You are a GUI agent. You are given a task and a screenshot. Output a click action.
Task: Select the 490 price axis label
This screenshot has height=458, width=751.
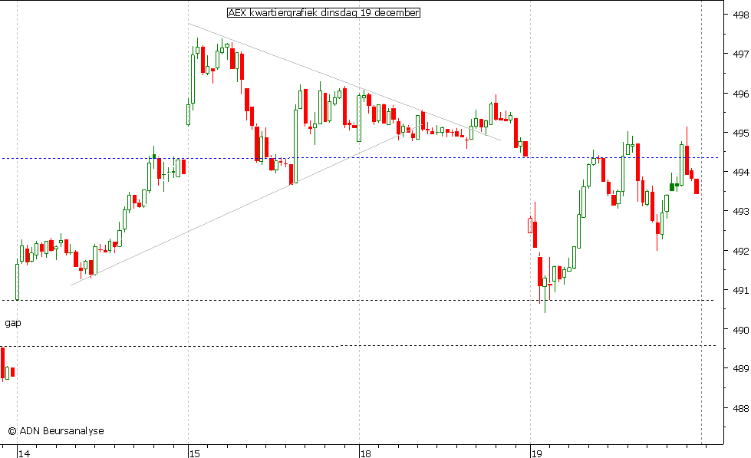click(x=740, y=330)
